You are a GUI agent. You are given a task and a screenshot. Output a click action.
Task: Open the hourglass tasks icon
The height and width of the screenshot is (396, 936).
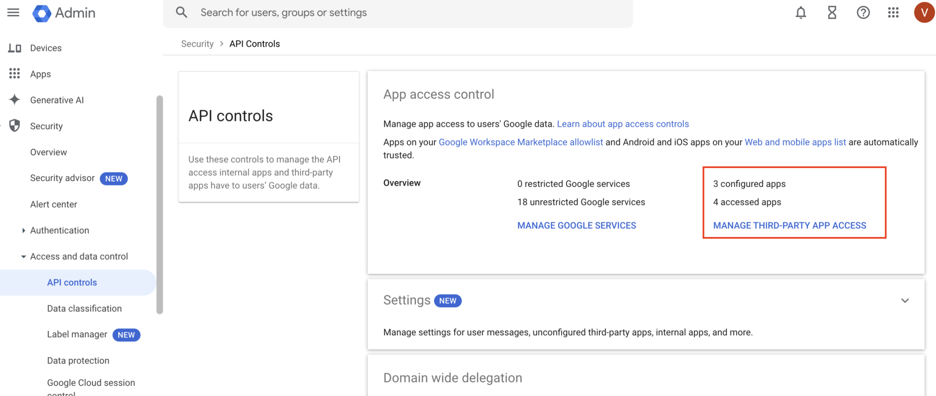click(x=832, y=13)
